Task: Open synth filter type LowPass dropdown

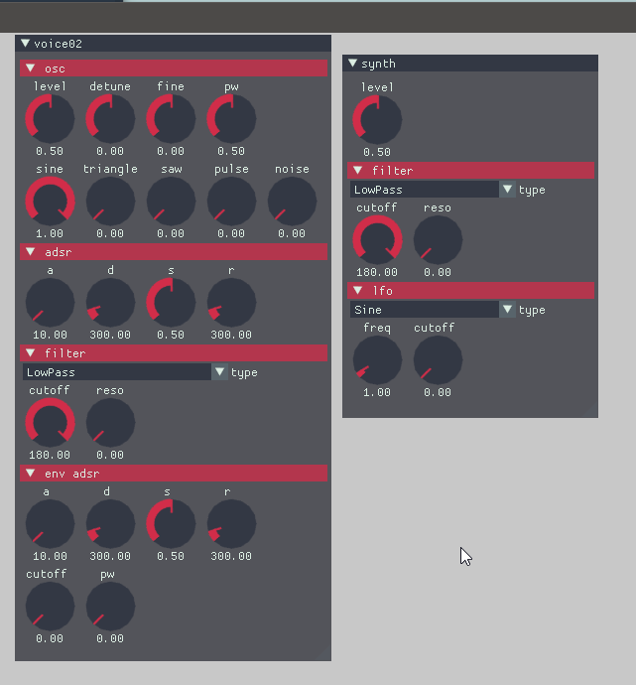Action: pos(433,190)
